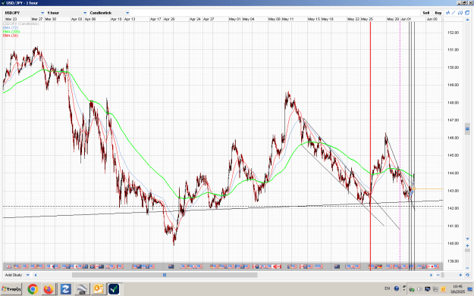Zoom in time axis with plus icon
Viewport: 474px width, 296px height.
tap(460, 275)
